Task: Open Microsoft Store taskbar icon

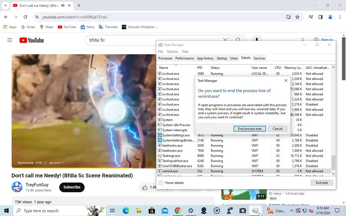Action: pyautogui.click(x=152, y=211)
